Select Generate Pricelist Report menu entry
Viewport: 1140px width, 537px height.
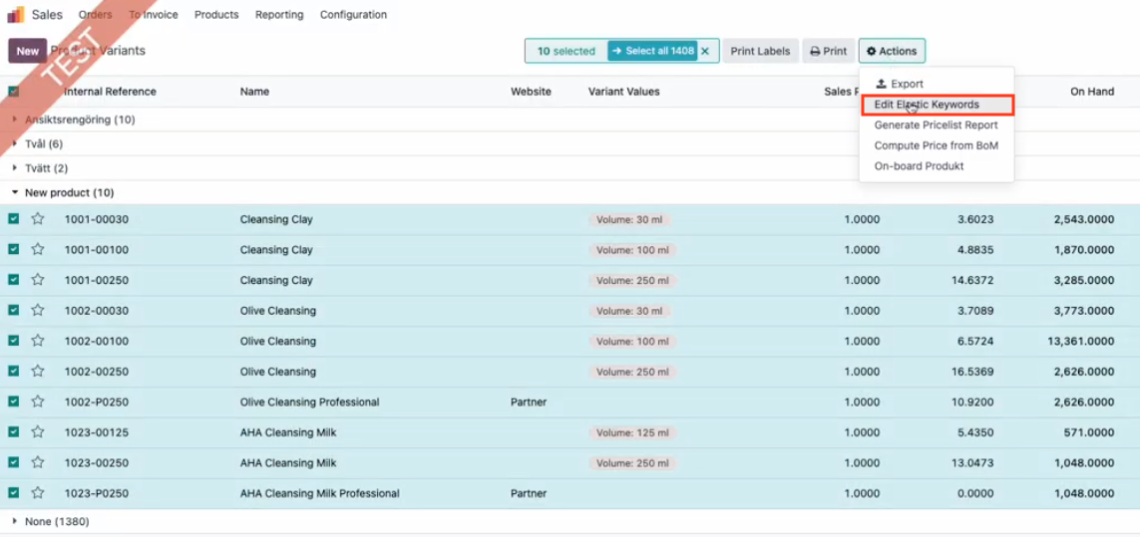(x=936, y=126)
